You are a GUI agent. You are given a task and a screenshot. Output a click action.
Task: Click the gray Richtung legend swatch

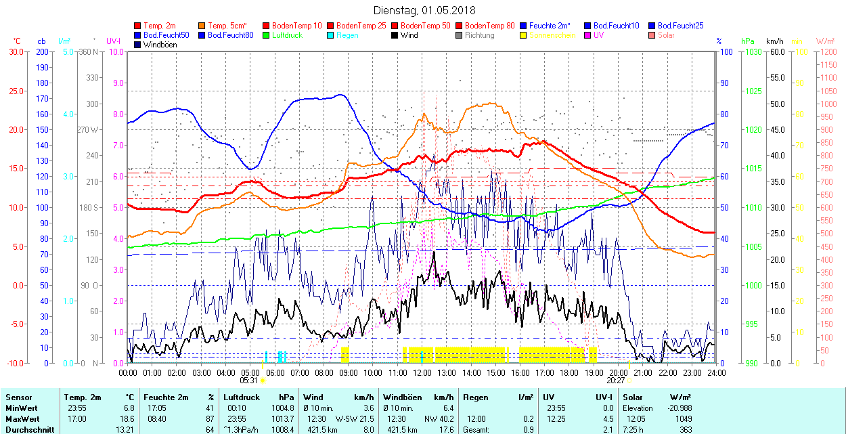(x=459, y=35)
